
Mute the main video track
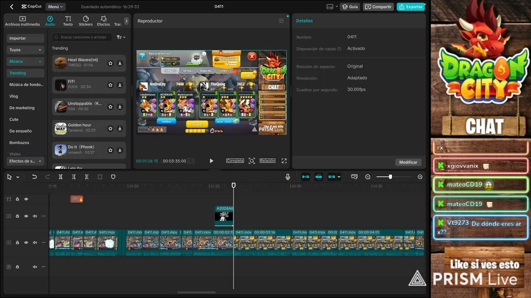tap(35, 243)
